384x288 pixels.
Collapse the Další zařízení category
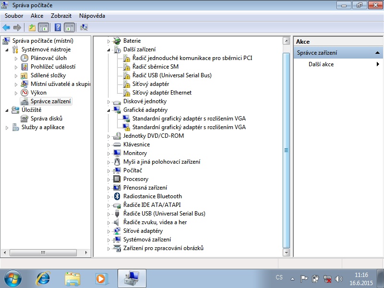(x=109, y=49)
